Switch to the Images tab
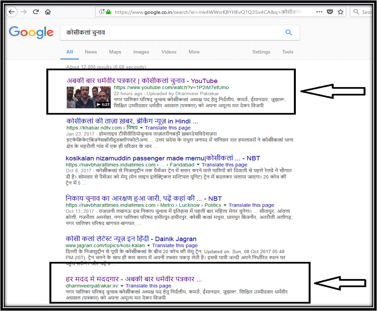377x311 pixels. 141,52
